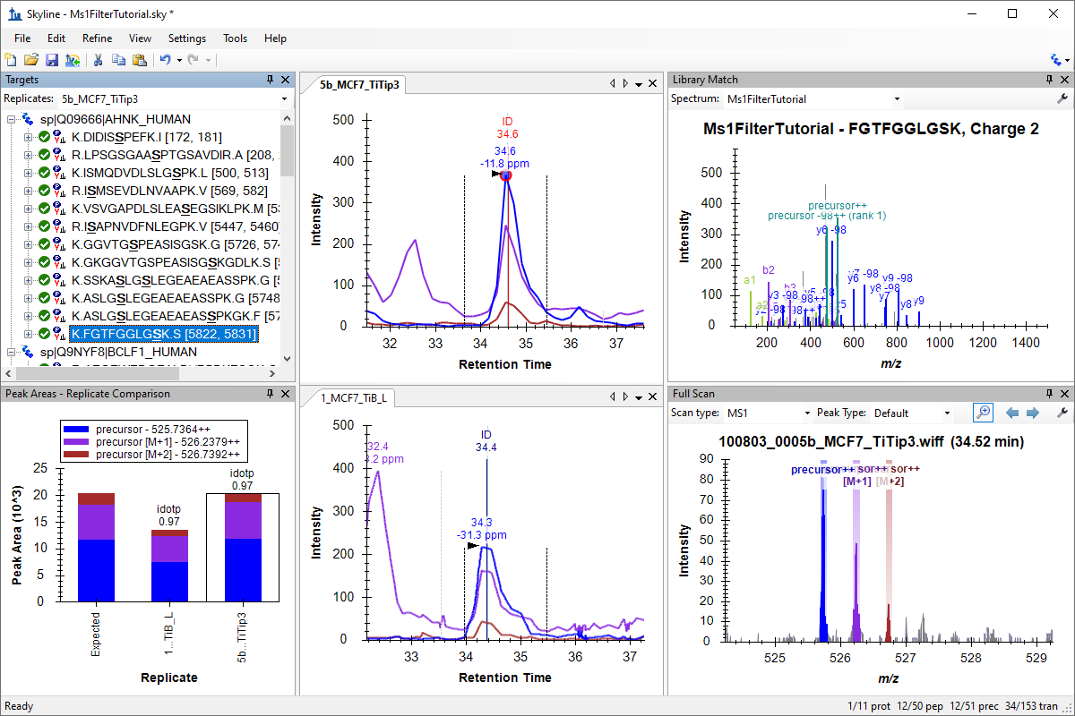The width and height of the screenshot is (1075, 716).
Task: Click the Paste clipboard icon
Action: 139,60
